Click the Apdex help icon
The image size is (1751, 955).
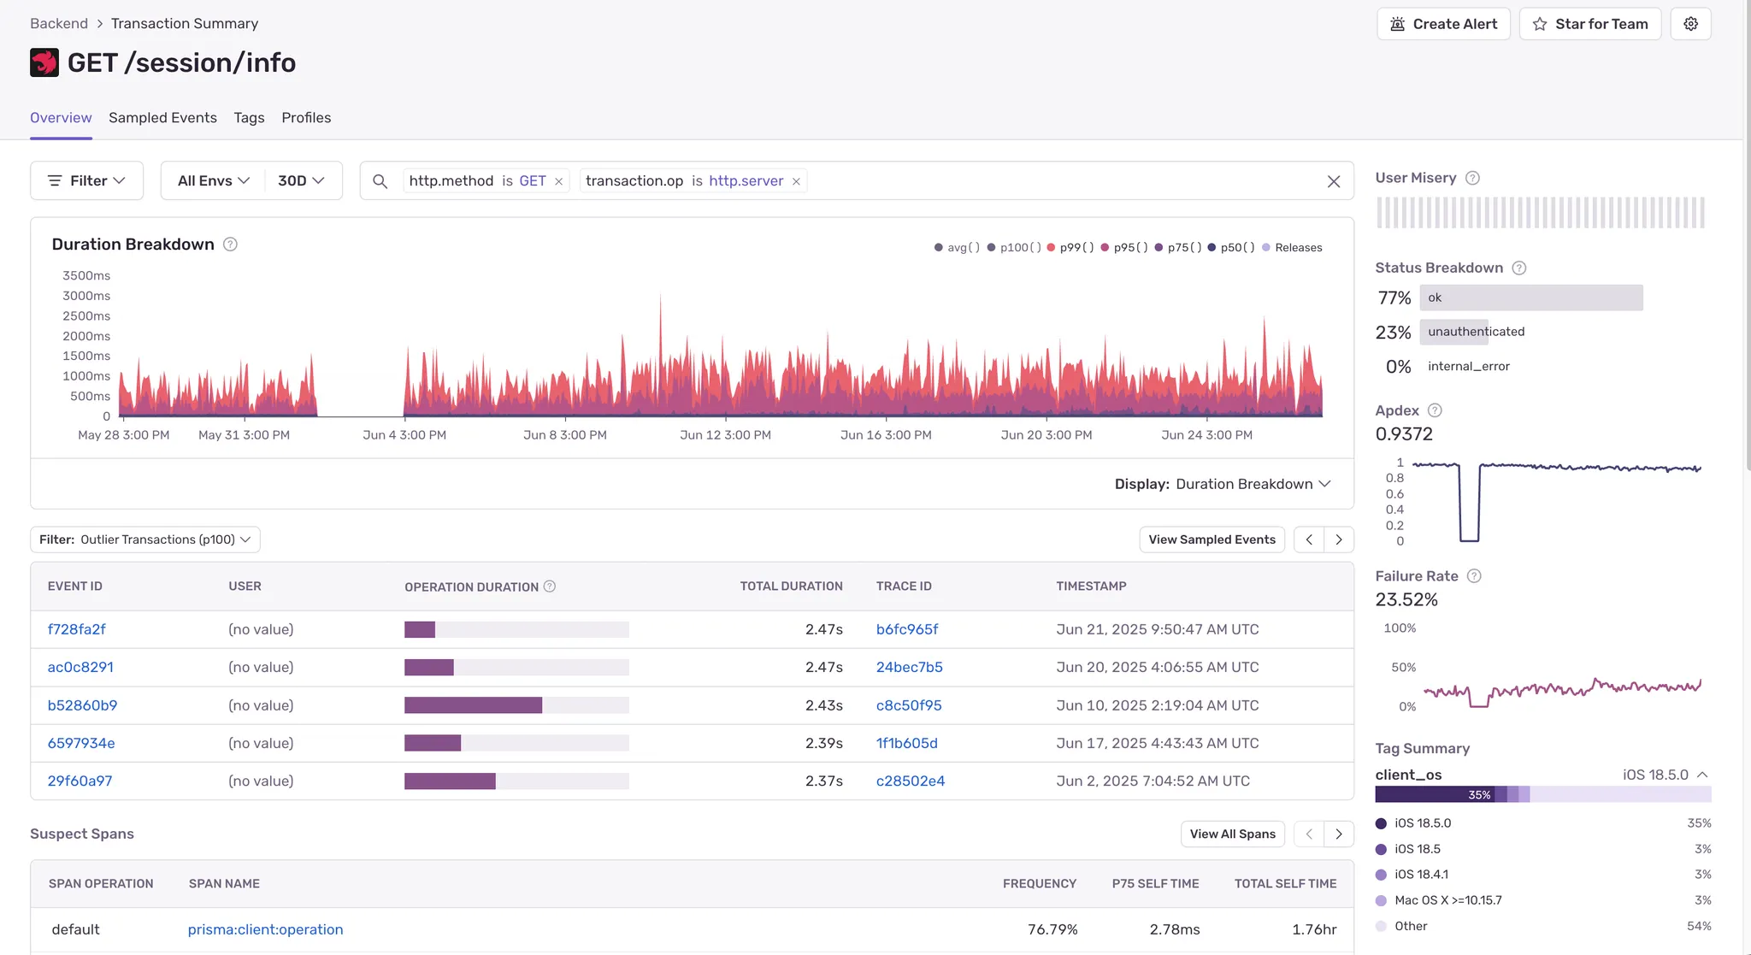1435,410
